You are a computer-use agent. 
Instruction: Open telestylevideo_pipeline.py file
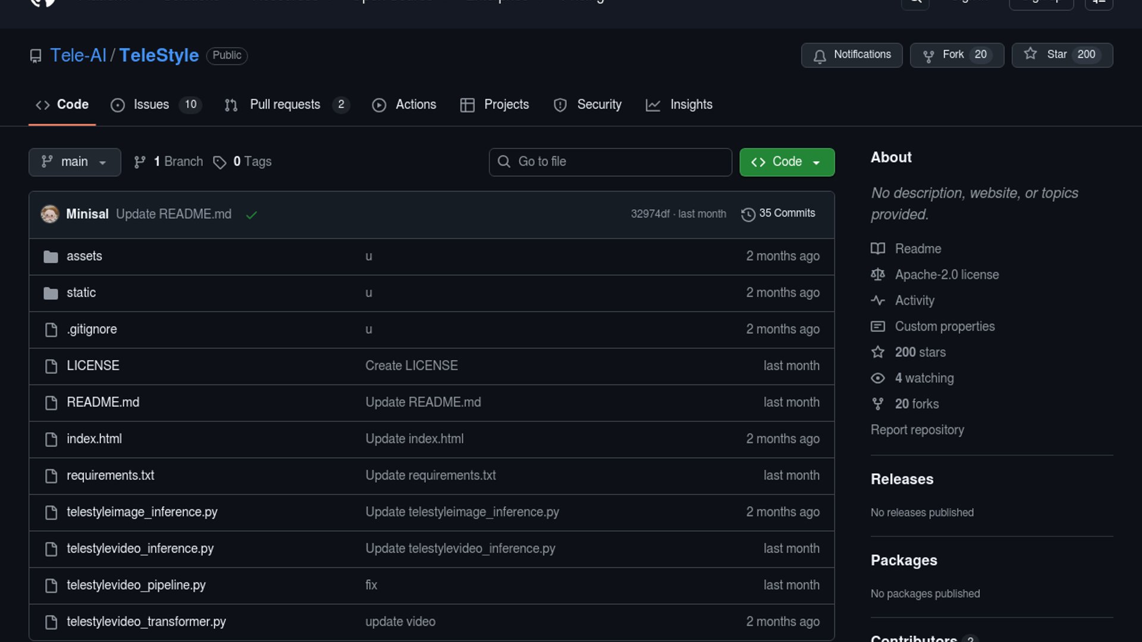[x=136, y=586]
